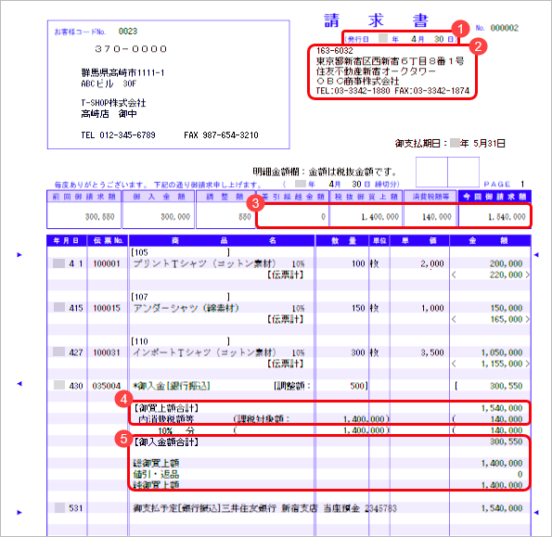The width and height of the screenshot is (552, 537).
Task: Select slip number 100015
Action: [x=107, y=308]
